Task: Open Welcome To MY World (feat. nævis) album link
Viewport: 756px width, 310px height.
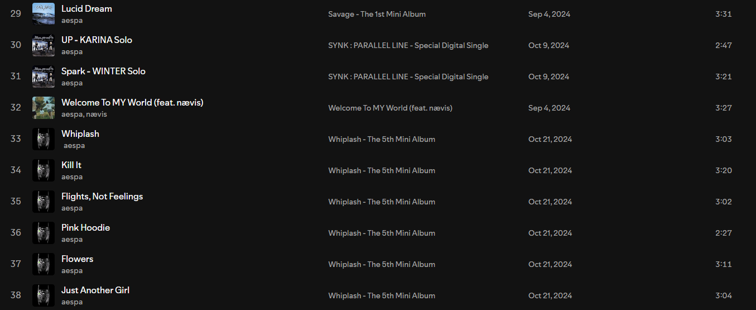Action: click(x=390, y=108)
